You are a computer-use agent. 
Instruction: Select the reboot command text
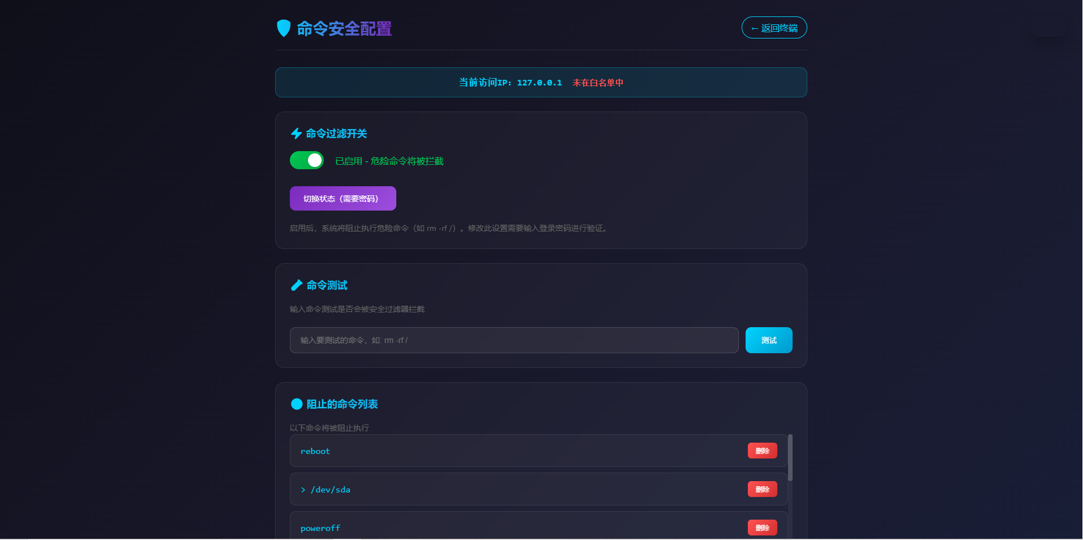(x=315, y=451)
